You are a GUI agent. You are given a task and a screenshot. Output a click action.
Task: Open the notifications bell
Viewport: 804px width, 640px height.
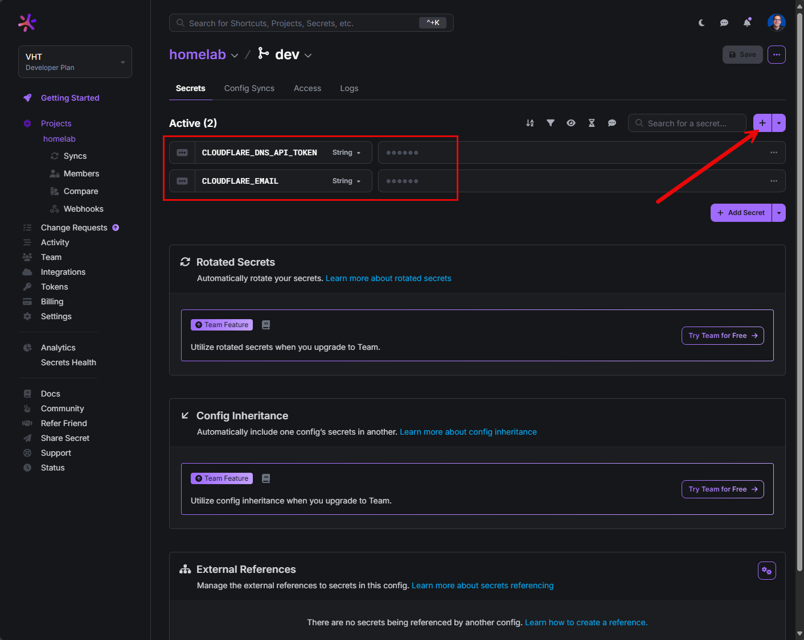747,23
